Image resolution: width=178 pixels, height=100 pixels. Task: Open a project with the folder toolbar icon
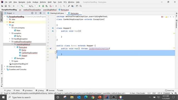coord(2,6)
